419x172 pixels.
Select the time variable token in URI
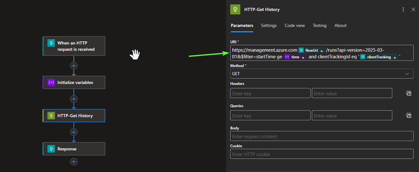click(x=295, y=57)
